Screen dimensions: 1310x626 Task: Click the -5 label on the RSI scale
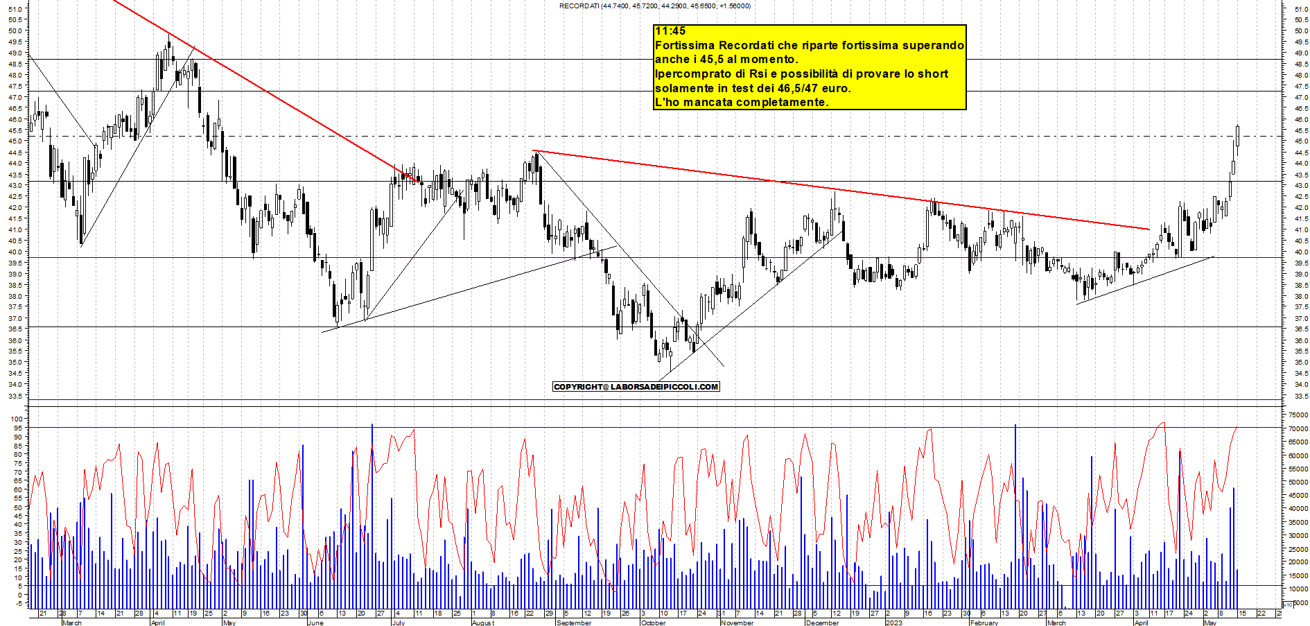[18, 603]
